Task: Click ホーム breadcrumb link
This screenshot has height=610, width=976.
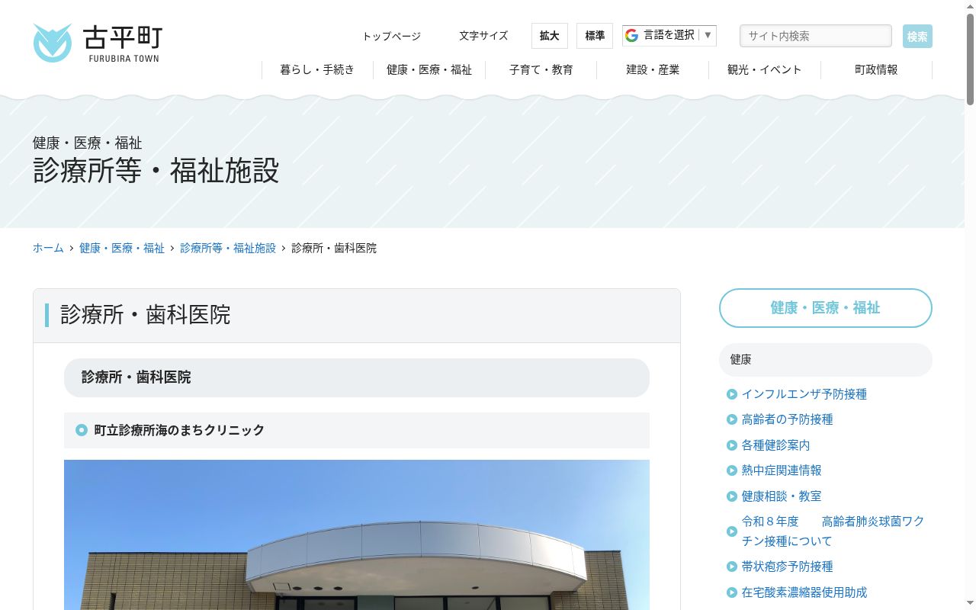Action: 48,248
